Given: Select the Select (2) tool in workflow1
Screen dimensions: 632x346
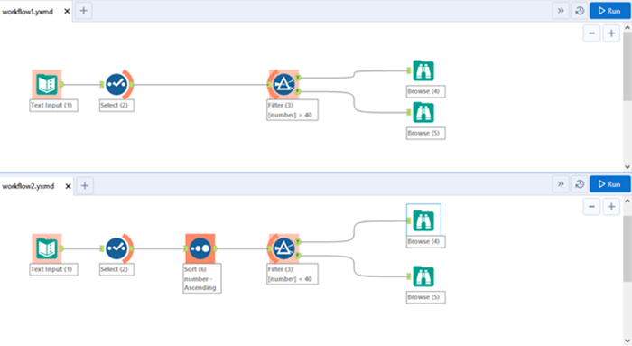Looking at the screenshot, I should tap(117, 84).
